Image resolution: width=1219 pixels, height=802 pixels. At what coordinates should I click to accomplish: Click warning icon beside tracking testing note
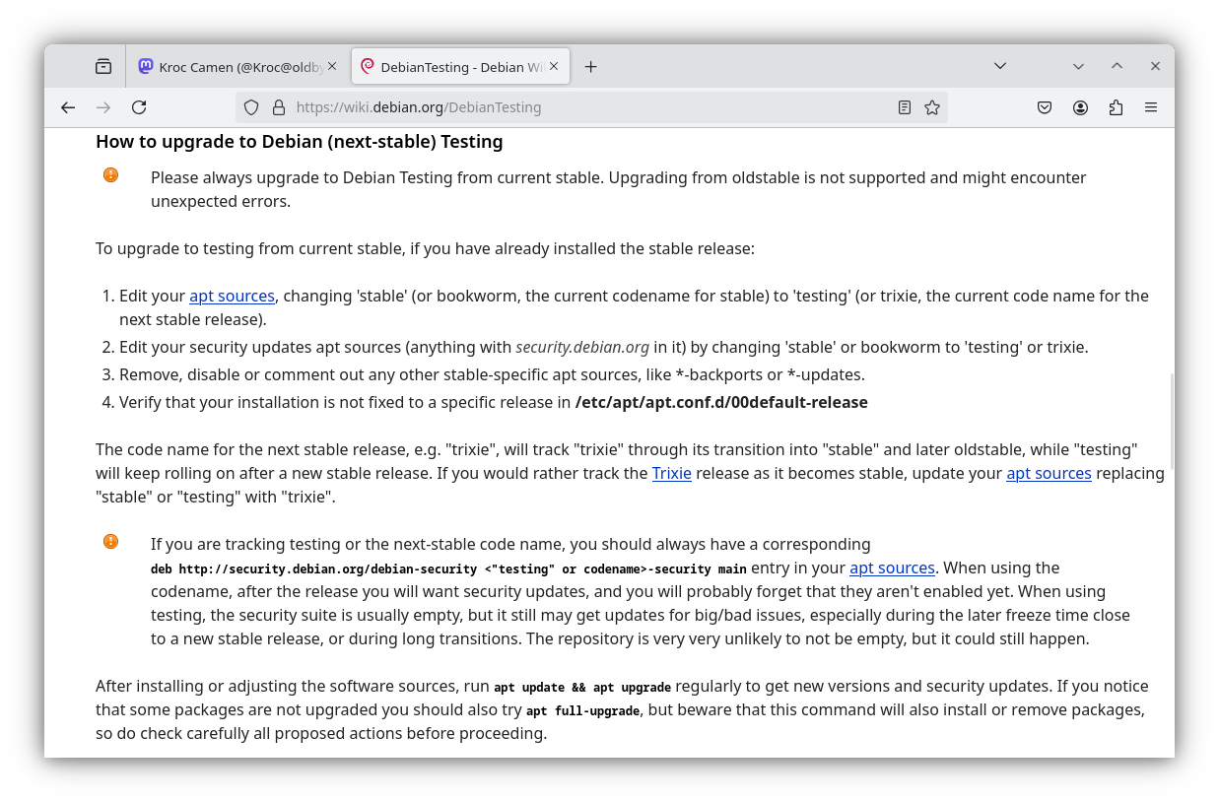(x=110, y=541)
